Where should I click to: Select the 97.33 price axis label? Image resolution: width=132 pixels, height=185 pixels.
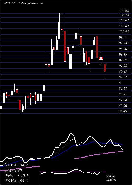[123, 43]
